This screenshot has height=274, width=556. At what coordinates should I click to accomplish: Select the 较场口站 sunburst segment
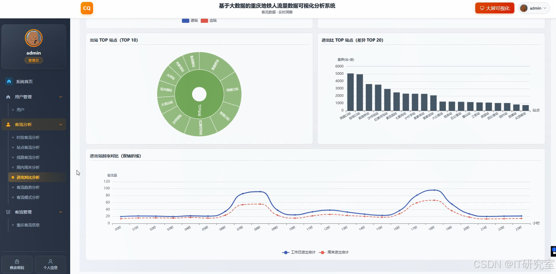coord(225,117)
